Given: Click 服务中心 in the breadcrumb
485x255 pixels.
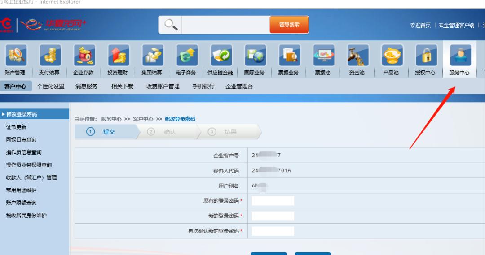Looking at the screenshot, I should click(x=111, y=119).
